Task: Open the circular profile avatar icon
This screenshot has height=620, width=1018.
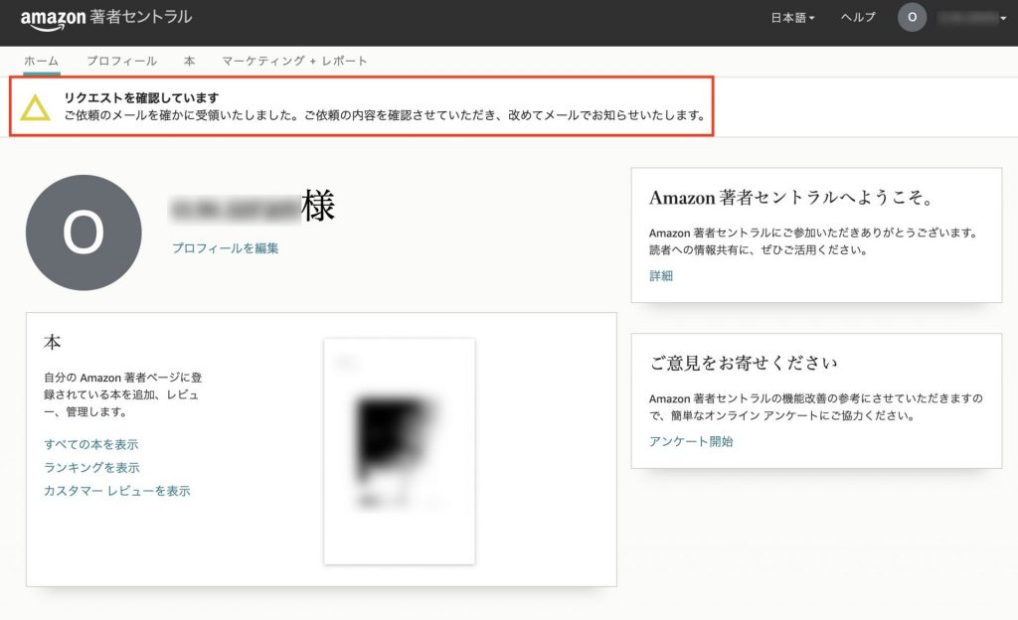Action: [x=913, y=17]
